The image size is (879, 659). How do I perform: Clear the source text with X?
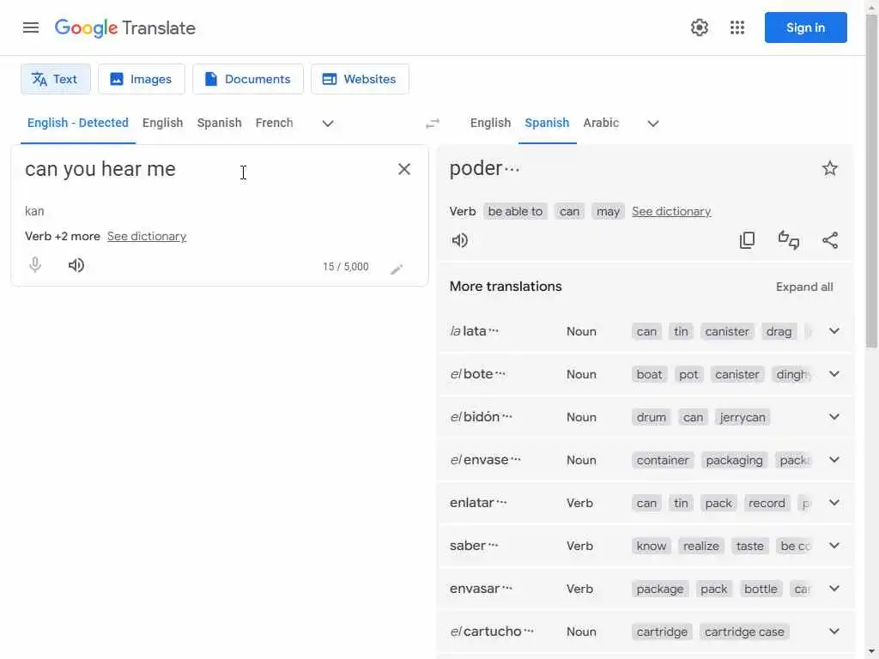(403, 169)
